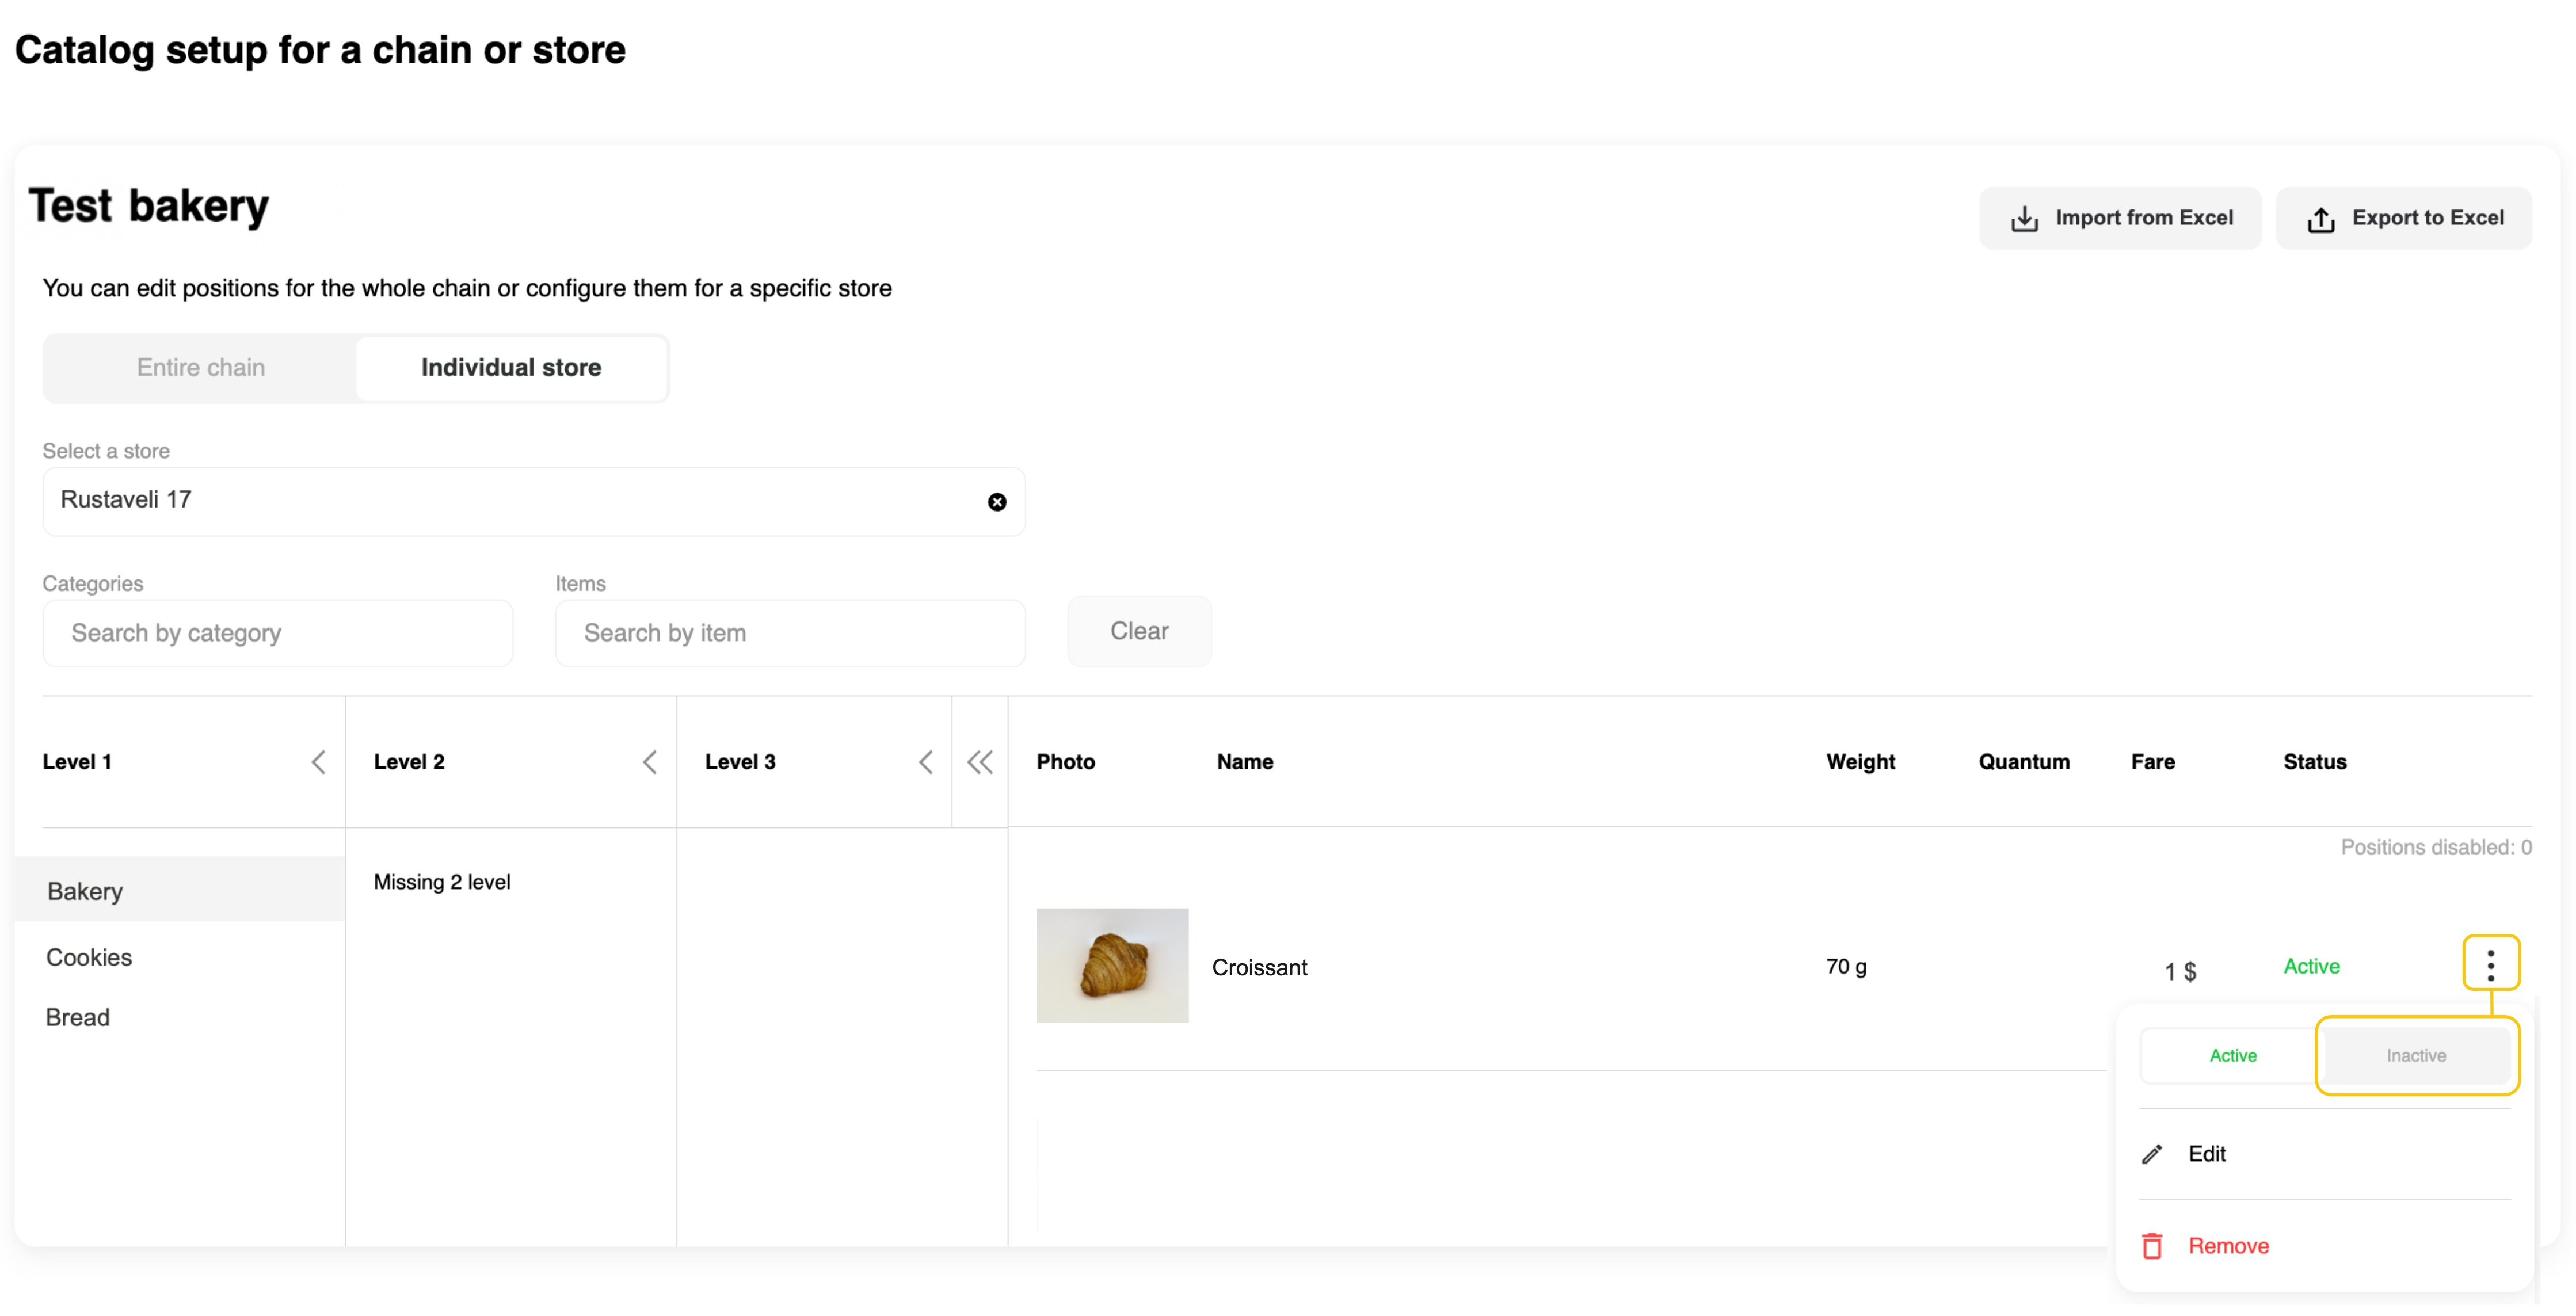Click the Export to Excel upload icon
Screen dimensions: 2576x1316
click(2320, 219)
